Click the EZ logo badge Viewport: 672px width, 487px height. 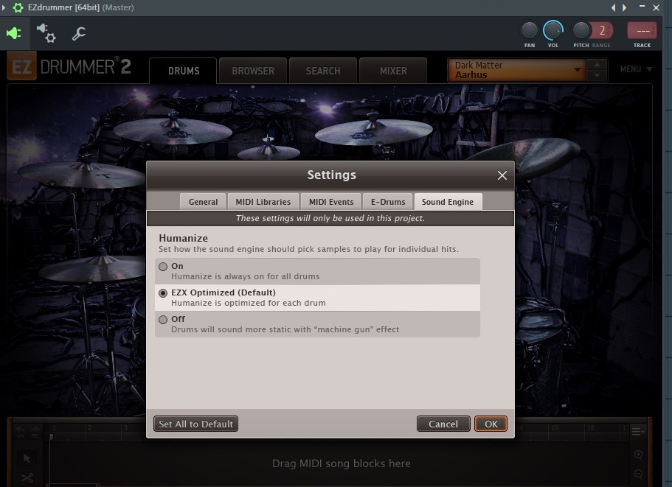[x=21, y=67]
